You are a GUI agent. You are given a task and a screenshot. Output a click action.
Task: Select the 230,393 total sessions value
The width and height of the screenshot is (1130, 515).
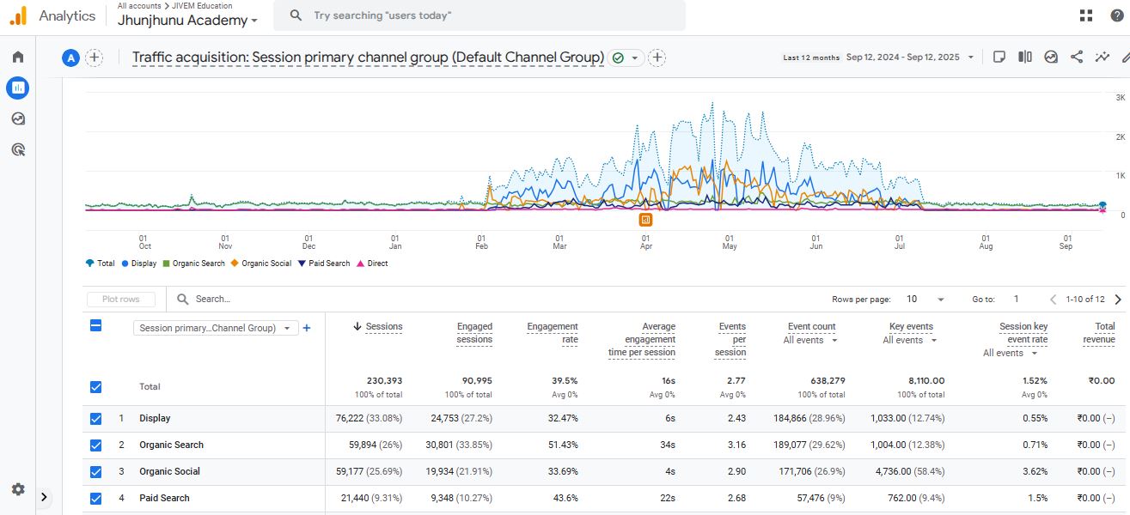[382, 381]
